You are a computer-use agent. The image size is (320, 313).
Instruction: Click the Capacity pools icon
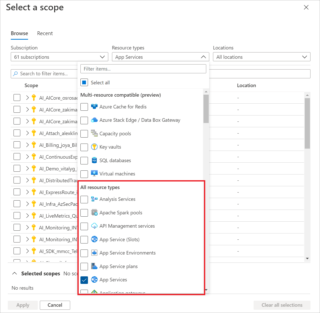[94, 133]
